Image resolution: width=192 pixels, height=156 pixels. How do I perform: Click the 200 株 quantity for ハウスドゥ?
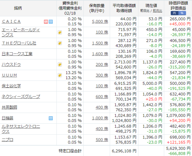pyautogui.click(x=102, y=64)
